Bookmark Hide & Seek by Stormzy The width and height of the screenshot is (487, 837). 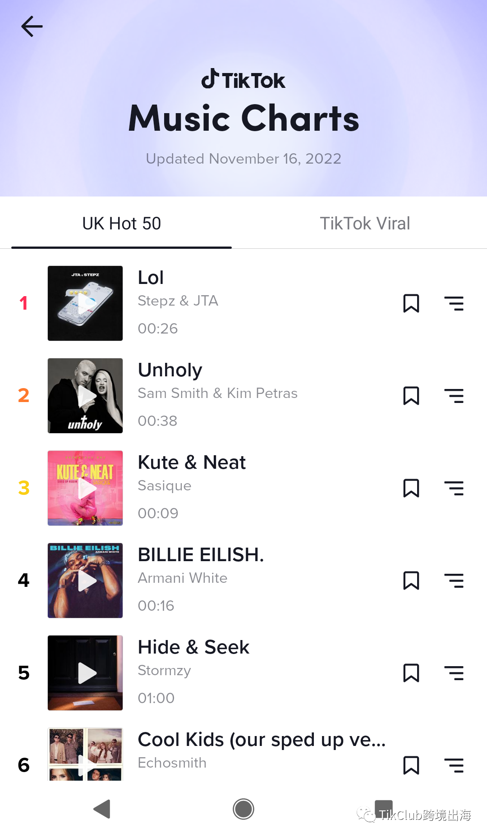click(x=411, y=673)
